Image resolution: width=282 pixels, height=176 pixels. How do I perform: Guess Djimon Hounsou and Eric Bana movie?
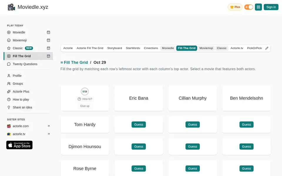139,147
